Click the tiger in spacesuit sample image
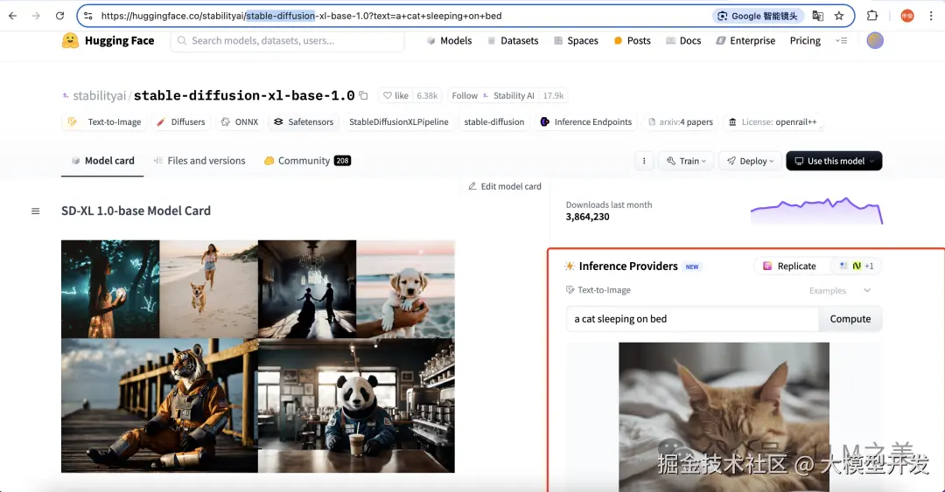The width and height of the screenshot is (945, 492). (160, 405)
